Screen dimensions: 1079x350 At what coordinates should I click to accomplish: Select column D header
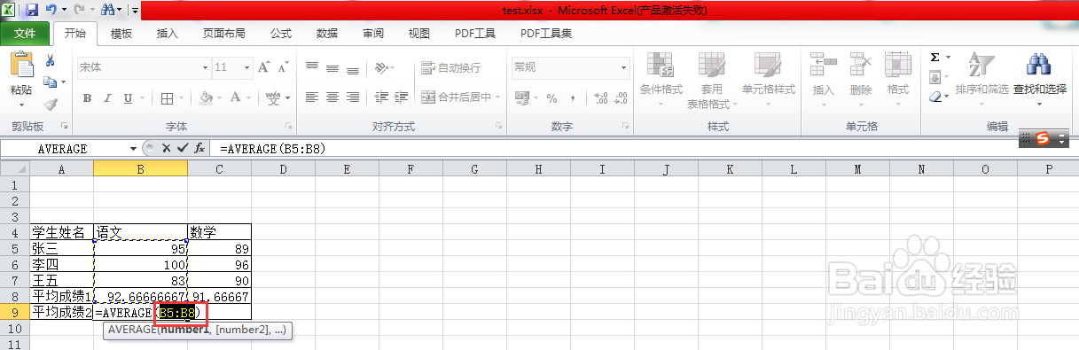[283, 168]
